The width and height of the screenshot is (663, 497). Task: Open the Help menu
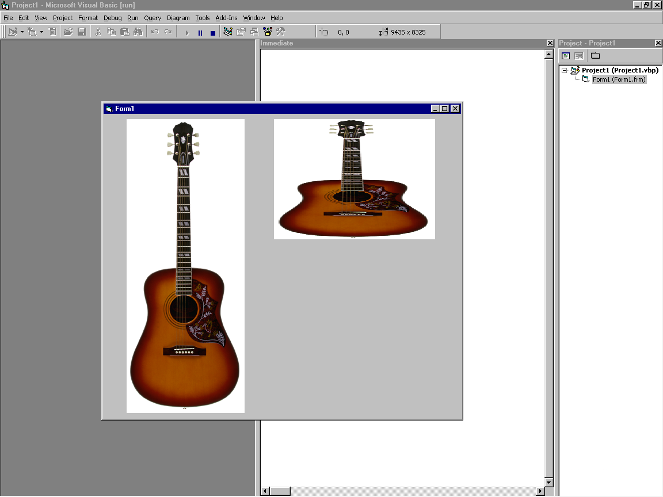(276, 18)
